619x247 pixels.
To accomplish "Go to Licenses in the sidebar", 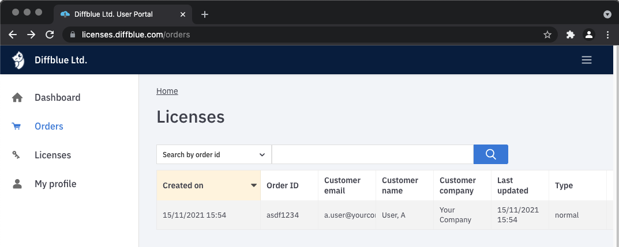I will [52, 155].
